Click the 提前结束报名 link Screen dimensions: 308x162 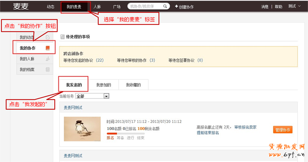[208, 133]
